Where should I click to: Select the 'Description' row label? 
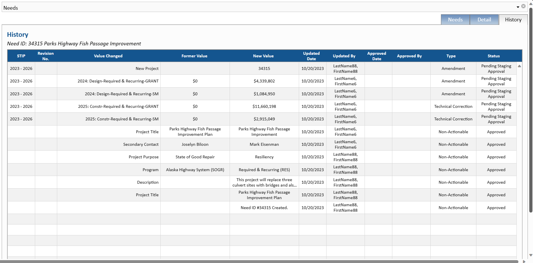(x=109, y=182)
